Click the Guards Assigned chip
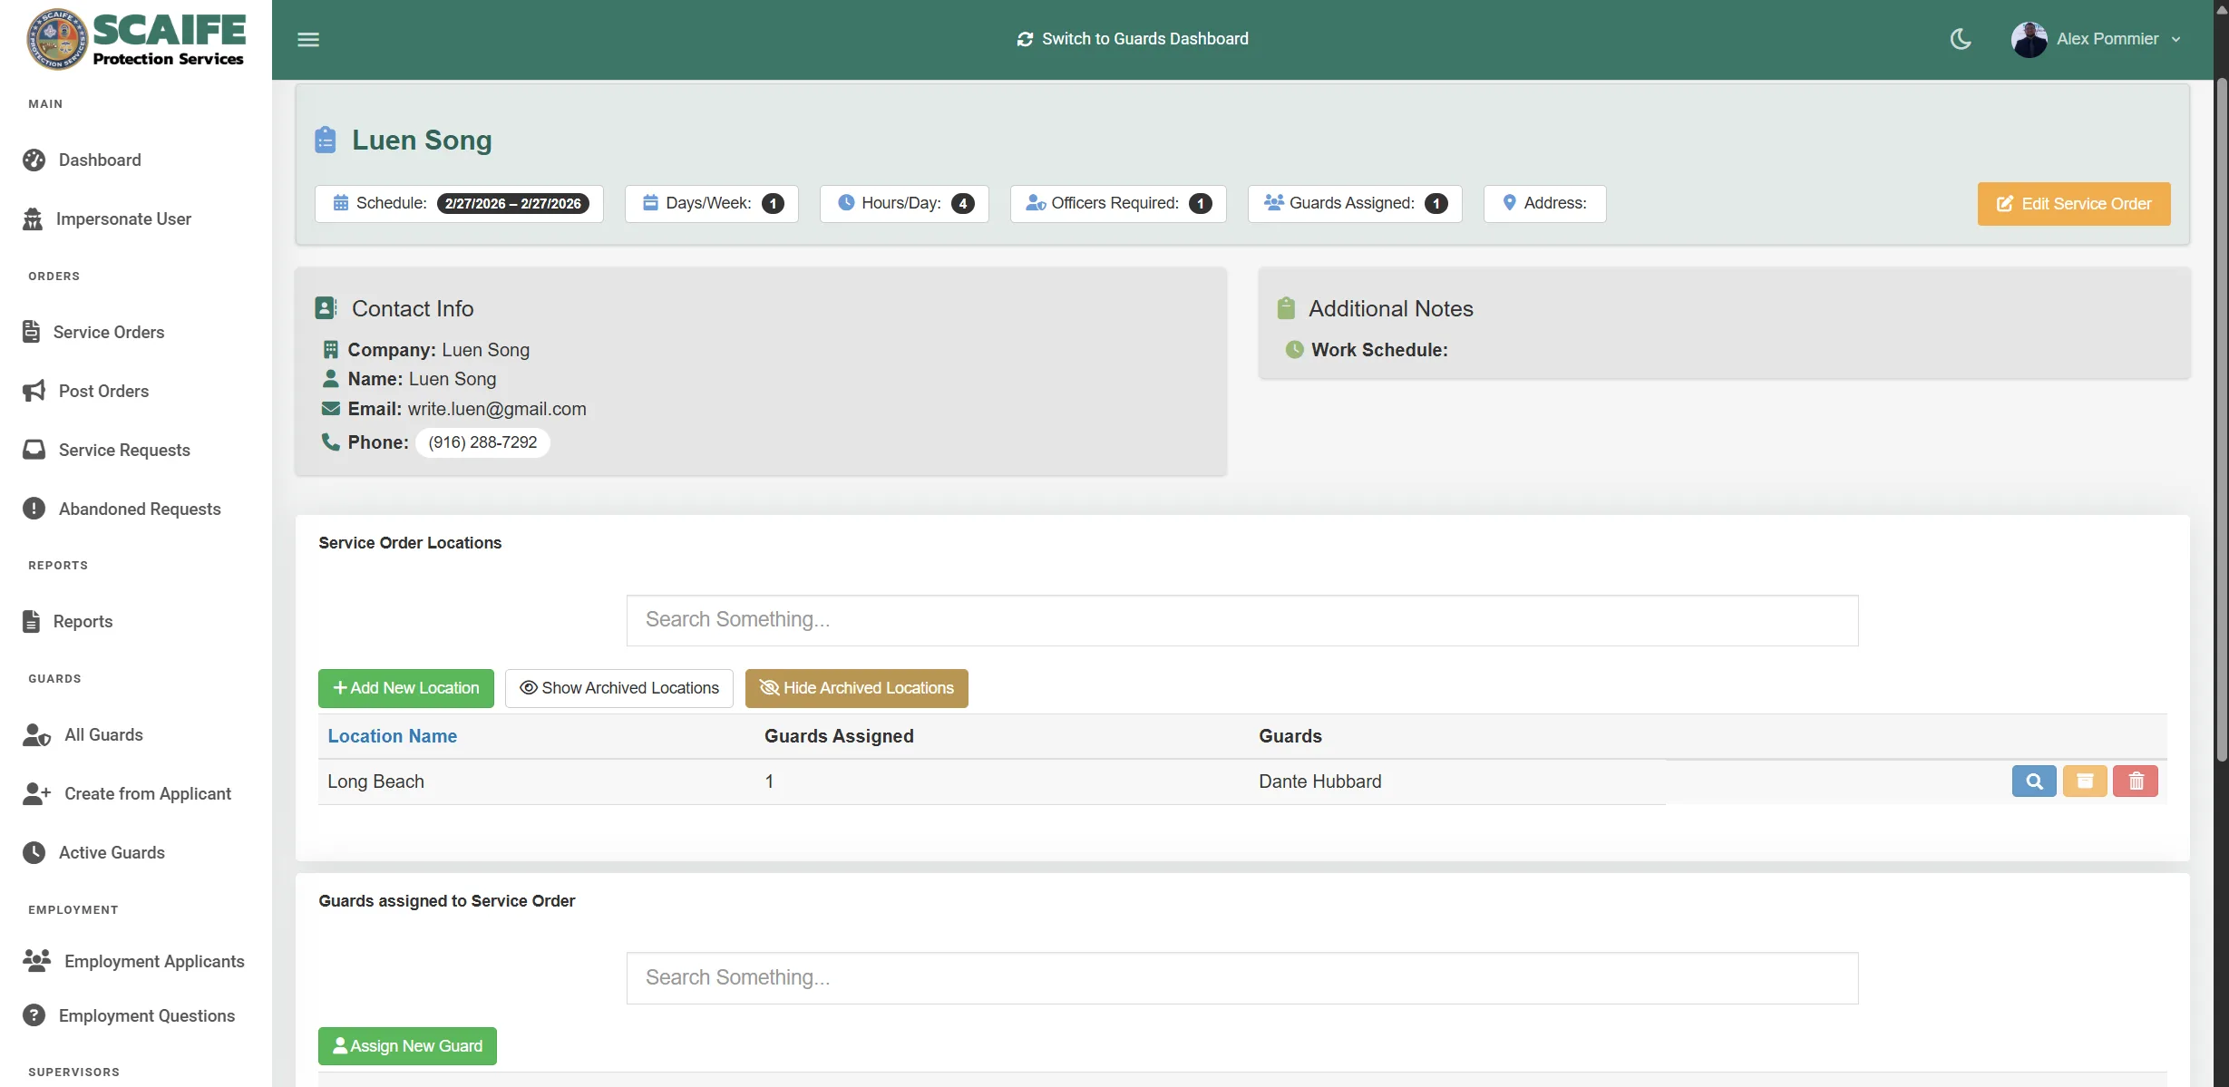This screenshot has width=2229, height=1087. (x=1355, y=204)
